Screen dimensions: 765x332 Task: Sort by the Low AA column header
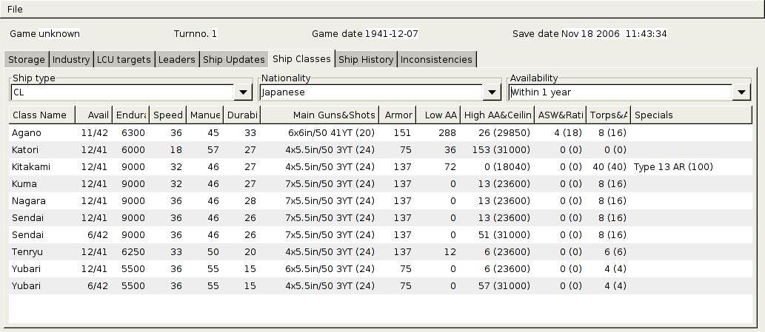click(438, 115)
